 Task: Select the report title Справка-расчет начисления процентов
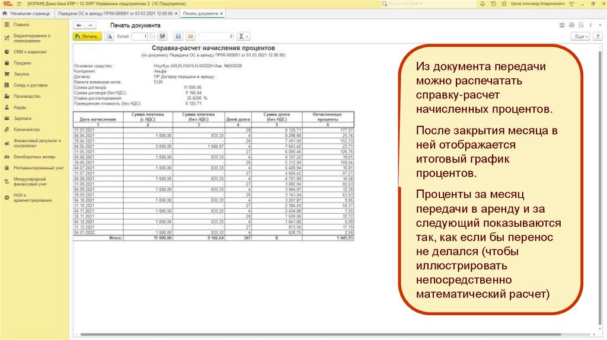pos(213,49)
